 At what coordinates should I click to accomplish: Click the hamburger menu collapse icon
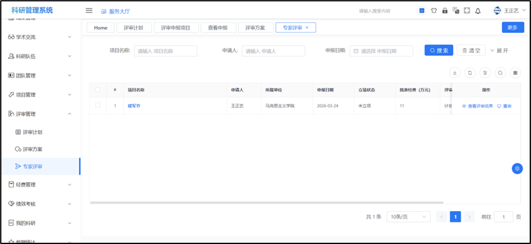(89, 10)
